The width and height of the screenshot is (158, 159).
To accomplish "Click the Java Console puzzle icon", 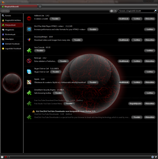I will pos(29,50).
